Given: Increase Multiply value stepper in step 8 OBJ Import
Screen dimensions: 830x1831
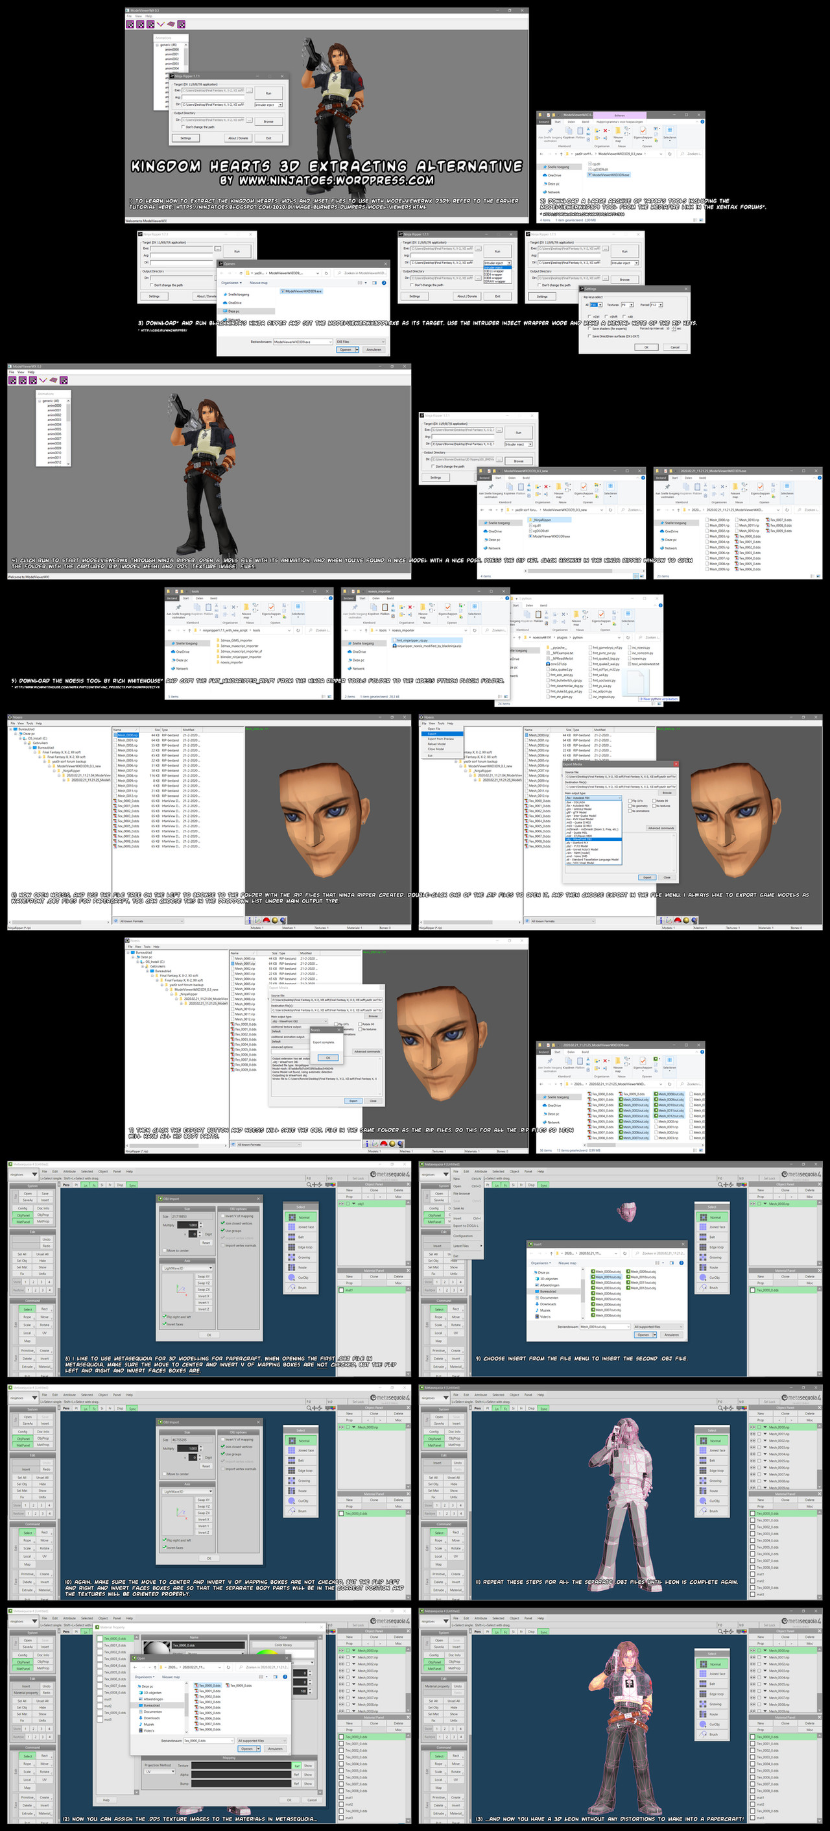Looking at the screenshot, I should pyautogui.click(x=200, y=1224).
